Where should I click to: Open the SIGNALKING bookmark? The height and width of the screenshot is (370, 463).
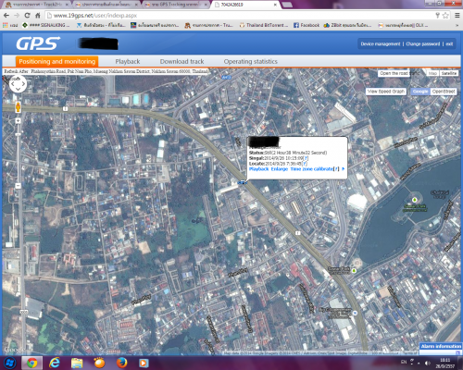[x=45, y=25]
